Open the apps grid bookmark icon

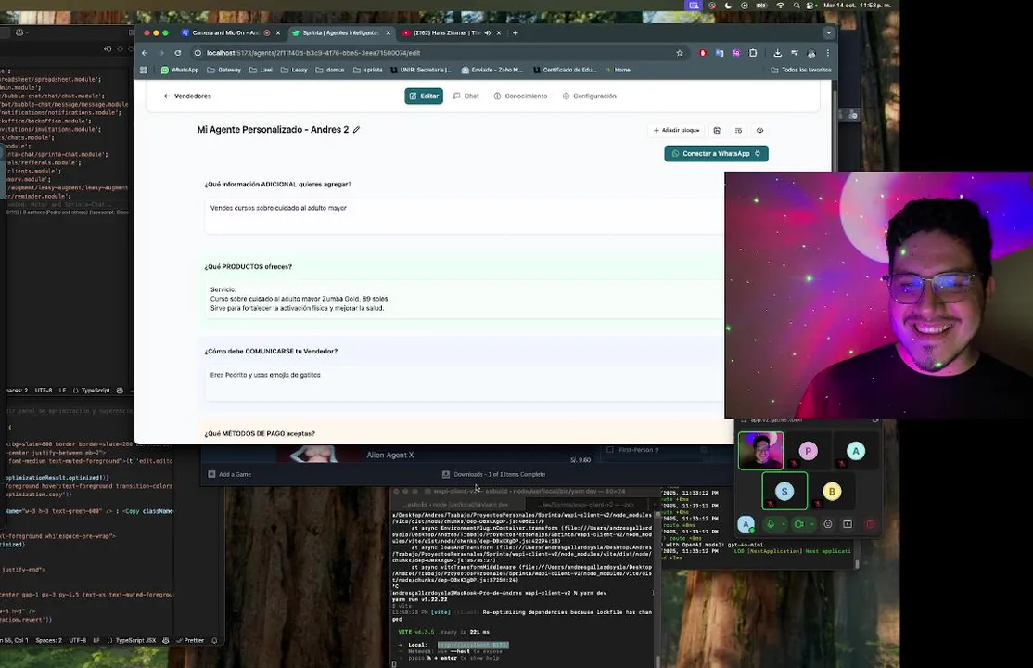144,70
